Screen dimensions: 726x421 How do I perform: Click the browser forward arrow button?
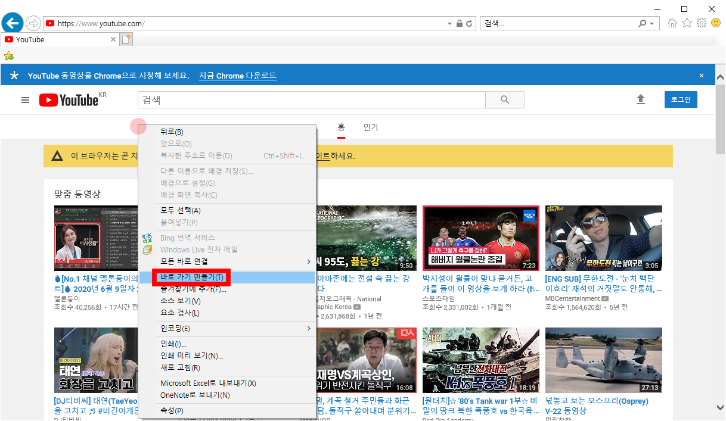33,23
